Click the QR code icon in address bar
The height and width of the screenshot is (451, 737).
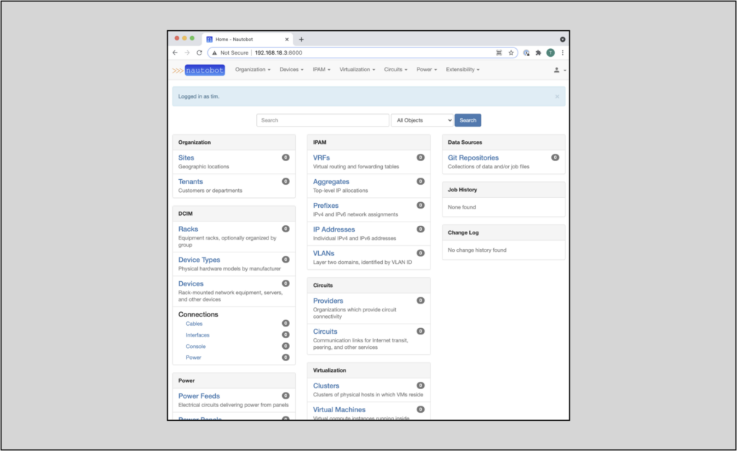(x=499, y=53)
